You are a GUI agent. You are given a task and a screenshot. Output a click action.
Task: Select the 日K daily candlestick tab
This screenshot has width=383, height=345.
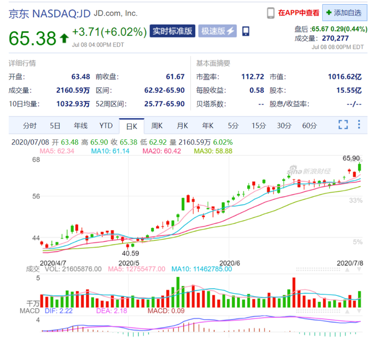click(132, 126)
